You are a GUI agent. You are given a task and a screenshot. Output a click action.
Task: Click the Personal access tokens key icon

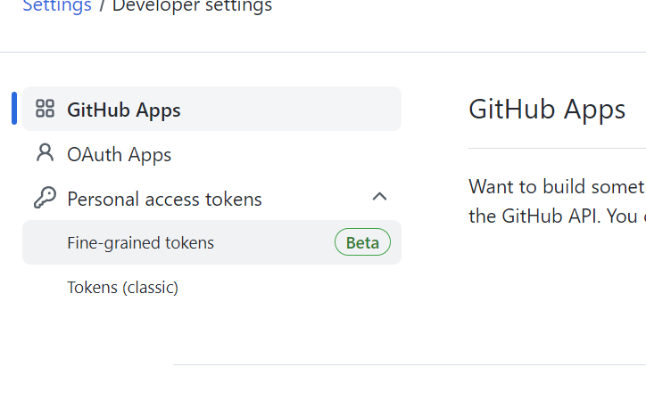pos(45,198)
